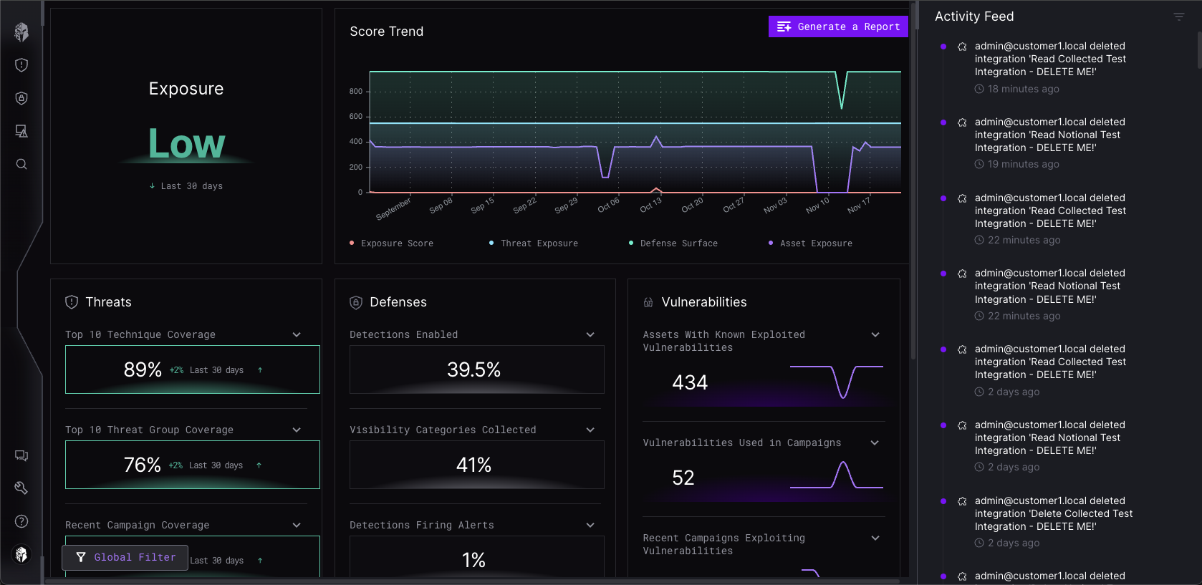The height and width of the screenshot is (585, 1202).
Task: Click Generate a Report button
Action: pyautogui.click(x=838, y=26)
